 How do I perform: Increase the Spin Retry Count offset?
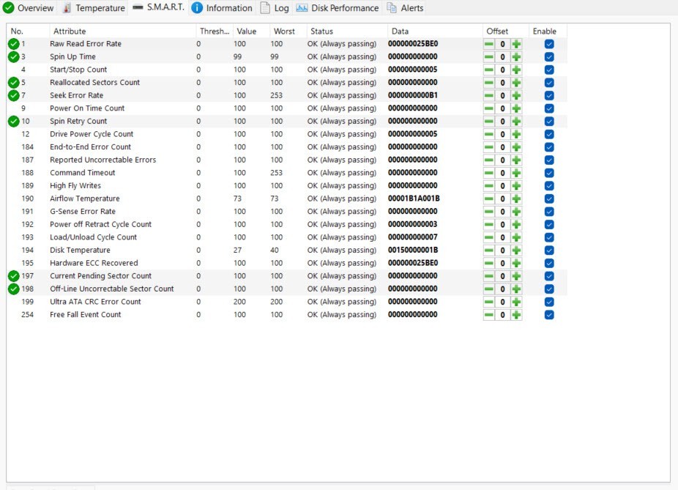coord(516,122)
